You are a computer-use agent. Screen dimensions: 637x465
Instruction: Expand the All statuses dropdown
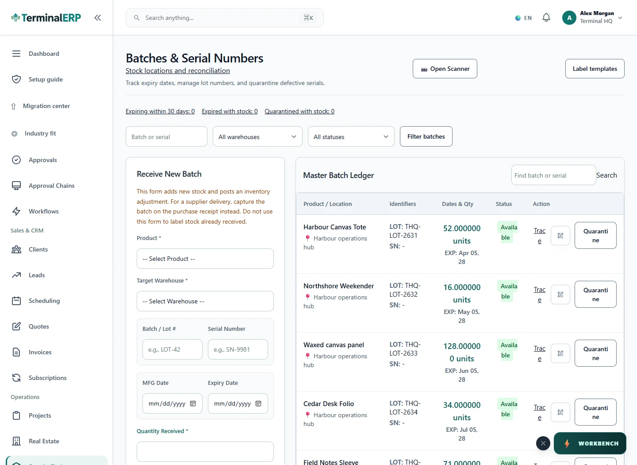[351, 136]
